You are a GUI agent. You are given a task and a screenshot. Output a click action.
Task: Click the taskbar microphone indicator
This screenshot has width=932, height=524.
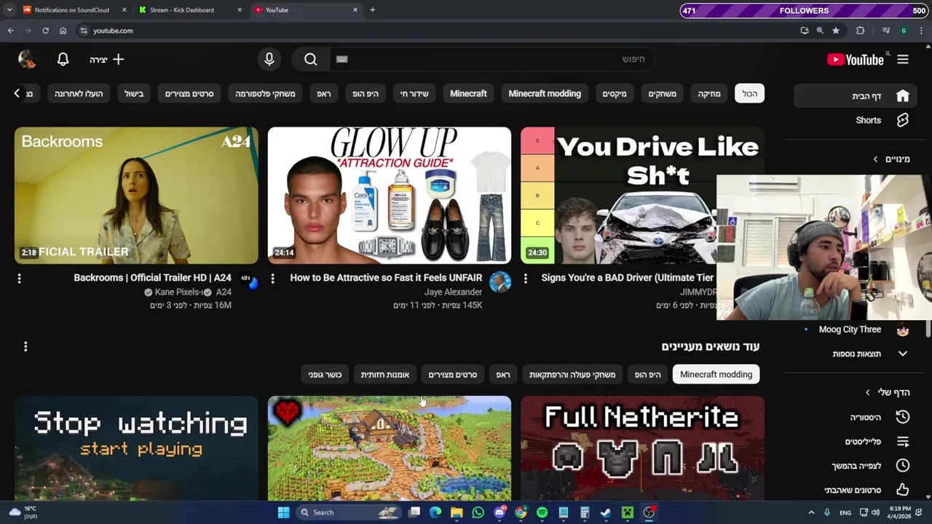pos(826,512)
